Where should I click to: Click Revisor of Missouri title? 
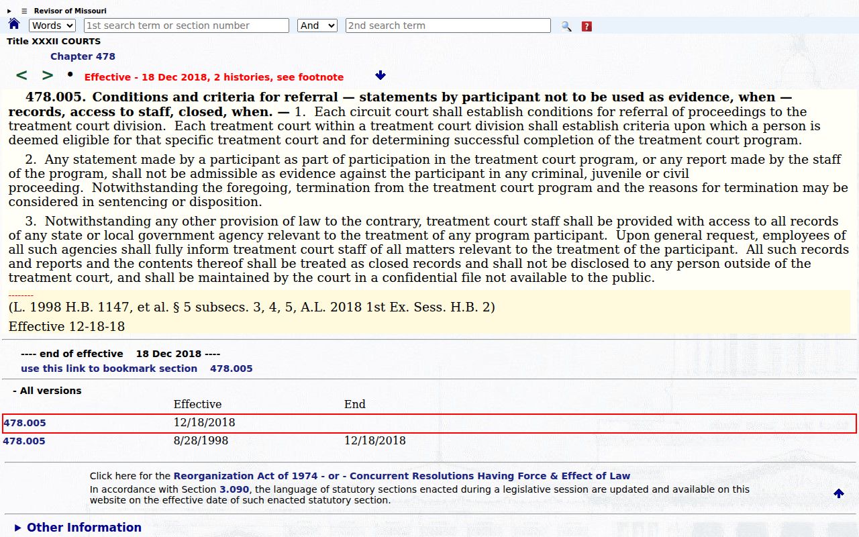click(70, 11)
